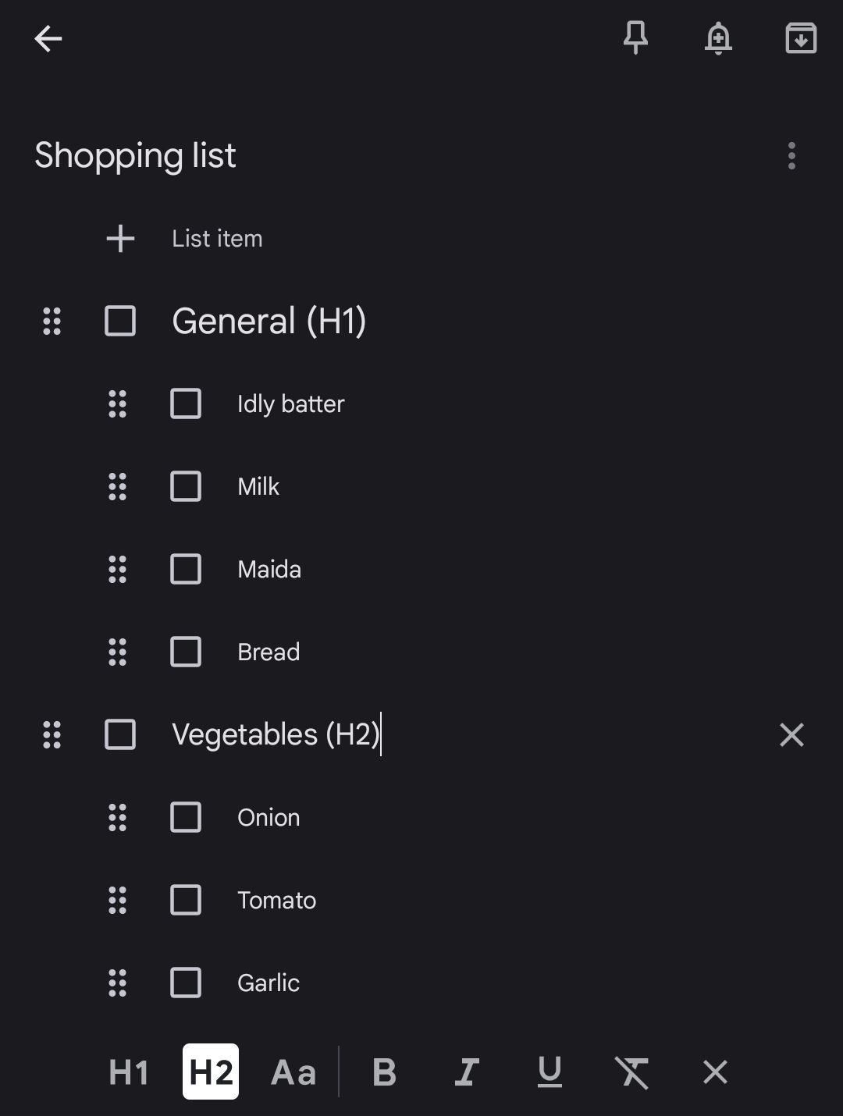This screenshot has height=1116, width=843.
Task: Tick the Idly batter item checkbox
Action: (x=186, y=403)
